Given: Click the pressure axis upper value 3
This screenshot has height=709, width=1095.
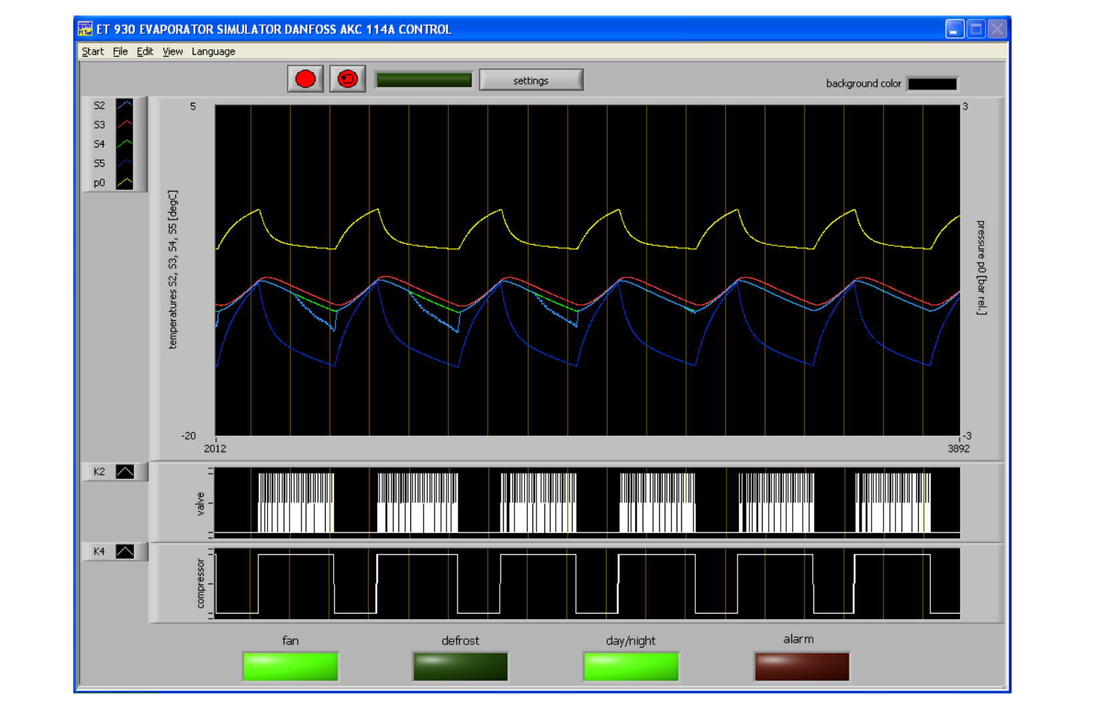Looking at the screenshot, I should click(965, 106).
